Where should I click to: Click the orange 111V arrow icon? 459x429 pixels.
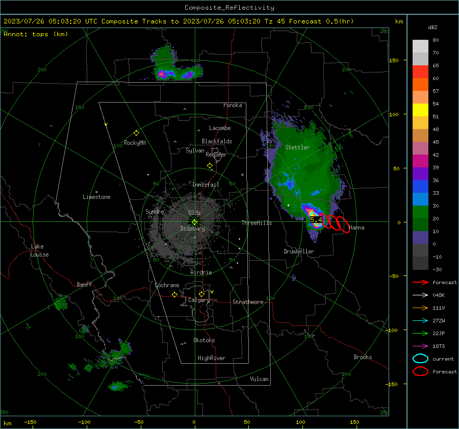[x=420, y=308]
